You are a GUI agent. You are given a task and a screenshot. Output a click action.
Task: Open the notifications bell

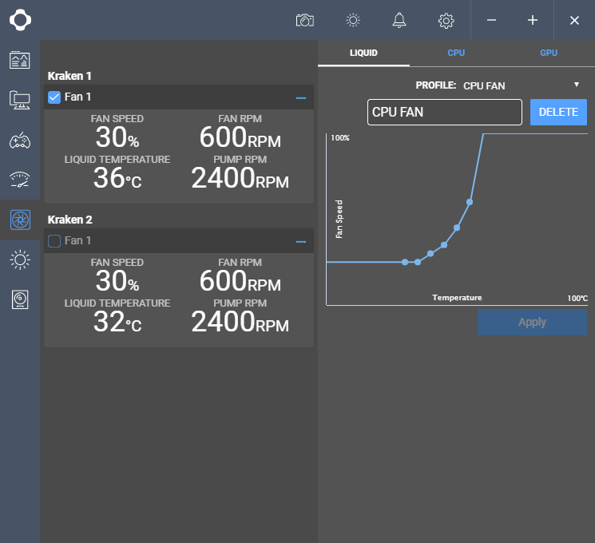coord(399,20)
